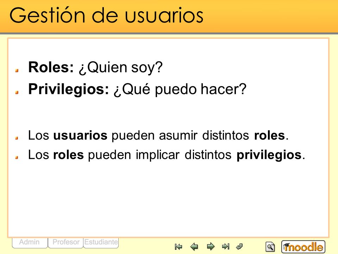The height and width of the screenshot is (254, 338).
Task: Go to previous slide green arrow
Action: pyautogui.click(x=194, y=247)
